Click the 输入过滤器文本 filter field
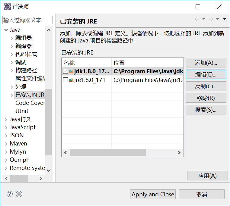The height and width of the screenshot is (206, 230). 27,20
